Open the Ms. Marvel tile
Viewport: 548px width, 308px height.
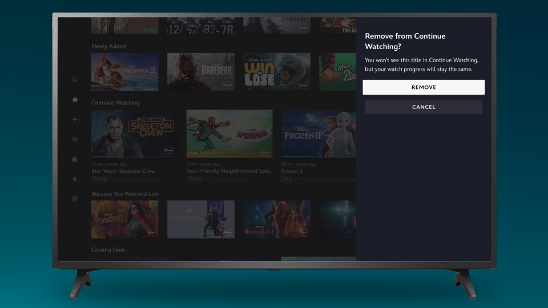click(x=125, y=219)
